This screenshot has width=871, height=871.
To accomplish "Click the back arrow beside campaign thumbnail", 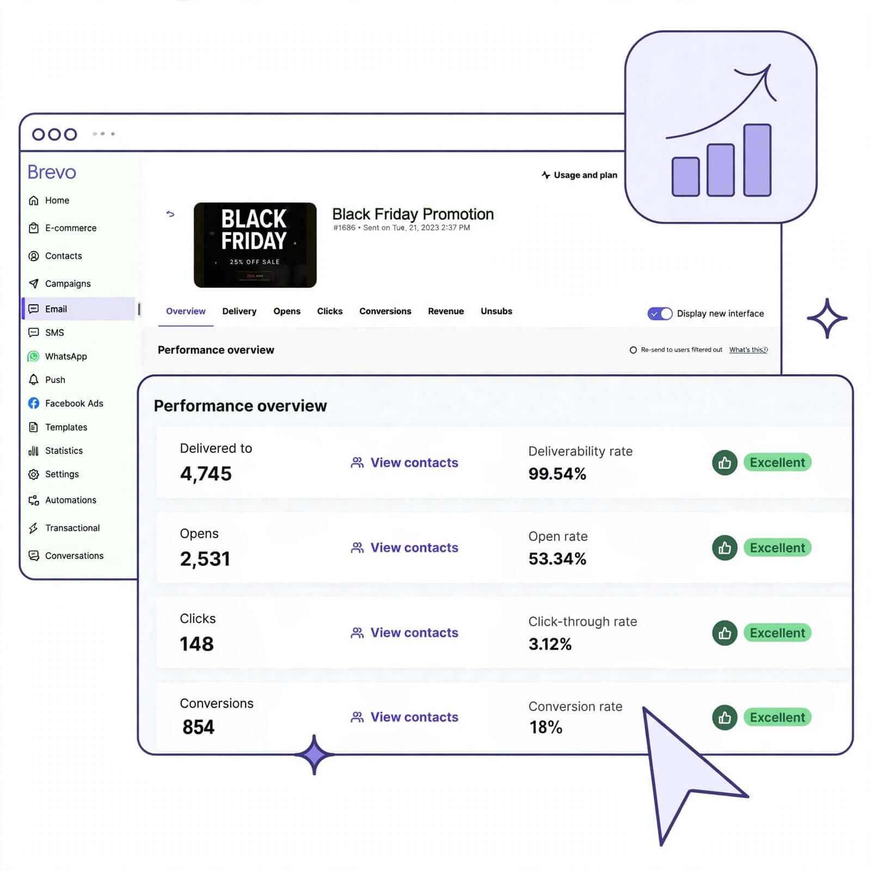I will [x=170, y=214].
